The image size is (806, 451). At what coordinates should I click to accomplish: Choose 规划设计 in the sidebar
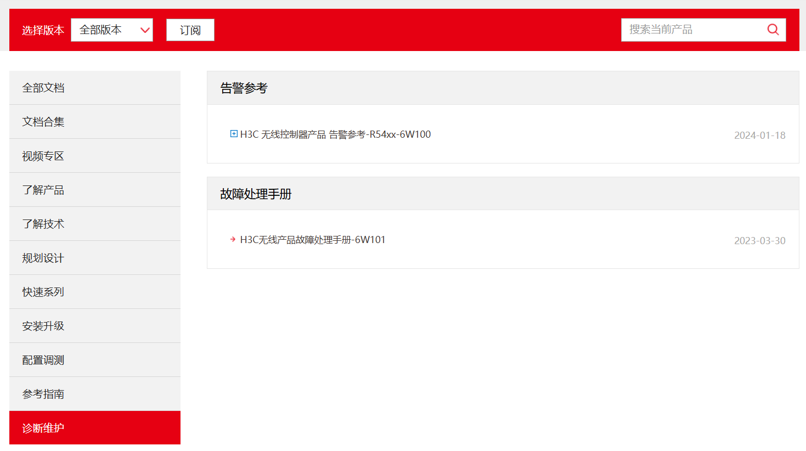point(95,258)
